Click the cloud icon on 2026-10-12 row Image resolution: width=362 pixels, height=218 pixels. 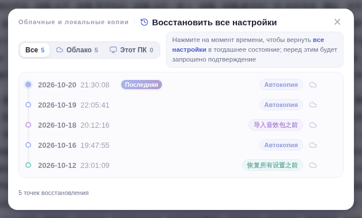coord(313,165)
